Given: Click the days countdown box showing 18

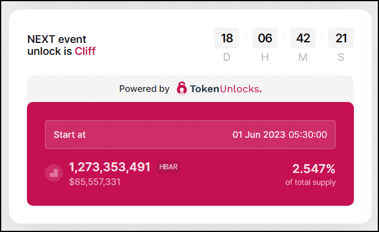Looking at the screenshot, I should [227, 38].
